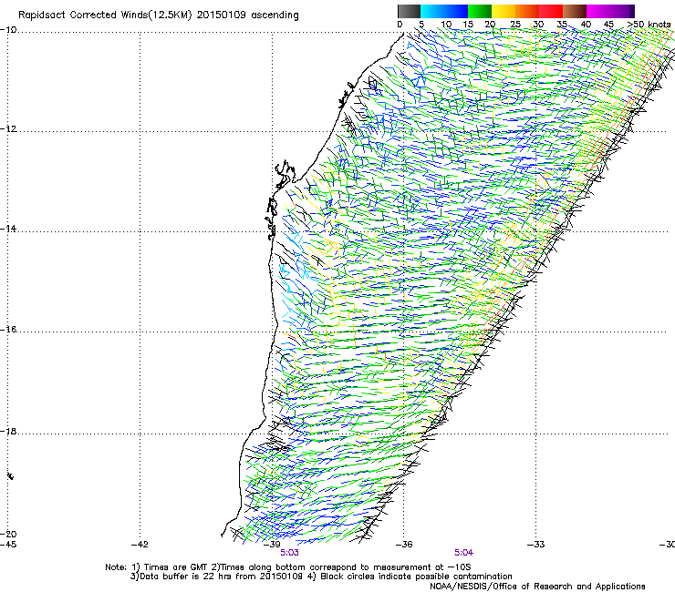Select the green 15-20 knots legend segment
This screenshot has width=675, height=592.
coord(480,11)
